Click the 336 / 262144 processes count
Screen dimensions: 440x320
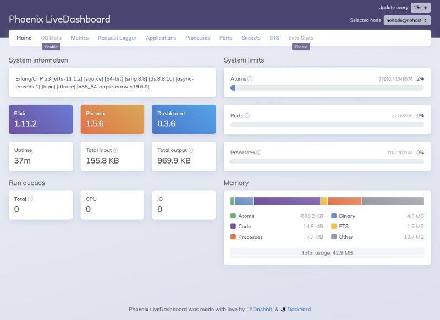[x=399, y=153]
